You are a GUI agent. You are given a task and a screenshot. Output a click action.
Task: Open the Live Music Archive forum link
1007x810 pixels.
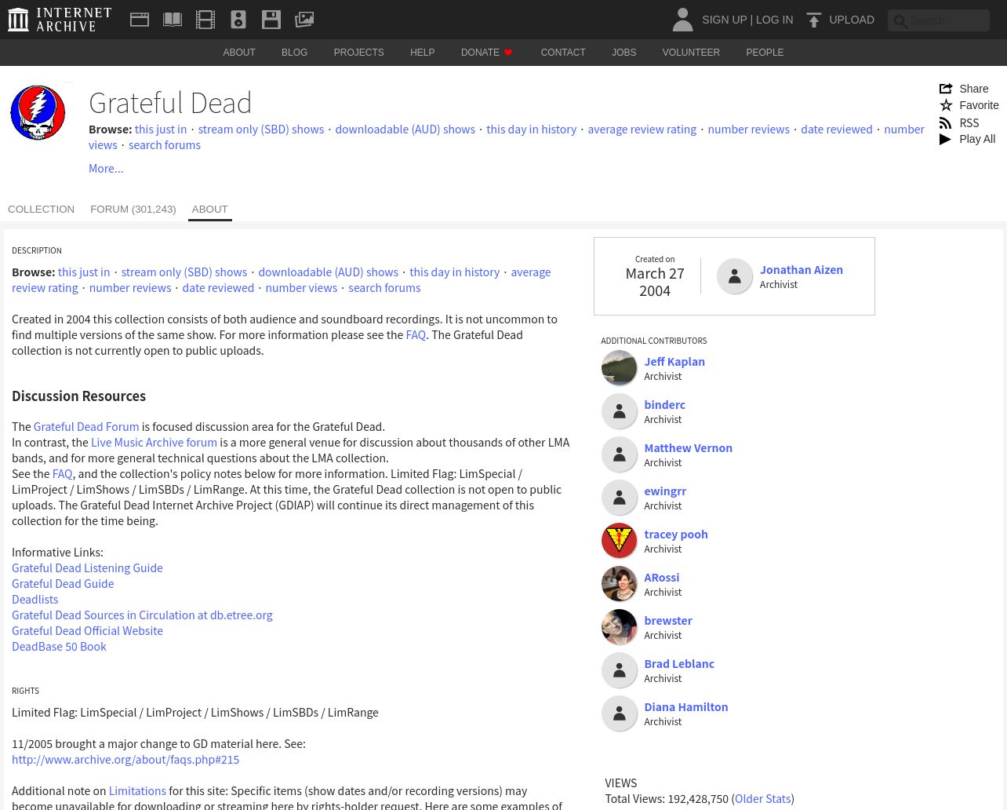coord(154,443)
